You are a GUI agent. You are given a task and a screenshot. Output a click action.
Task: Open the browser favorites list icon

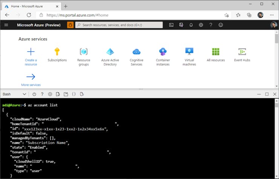[238, 15]
